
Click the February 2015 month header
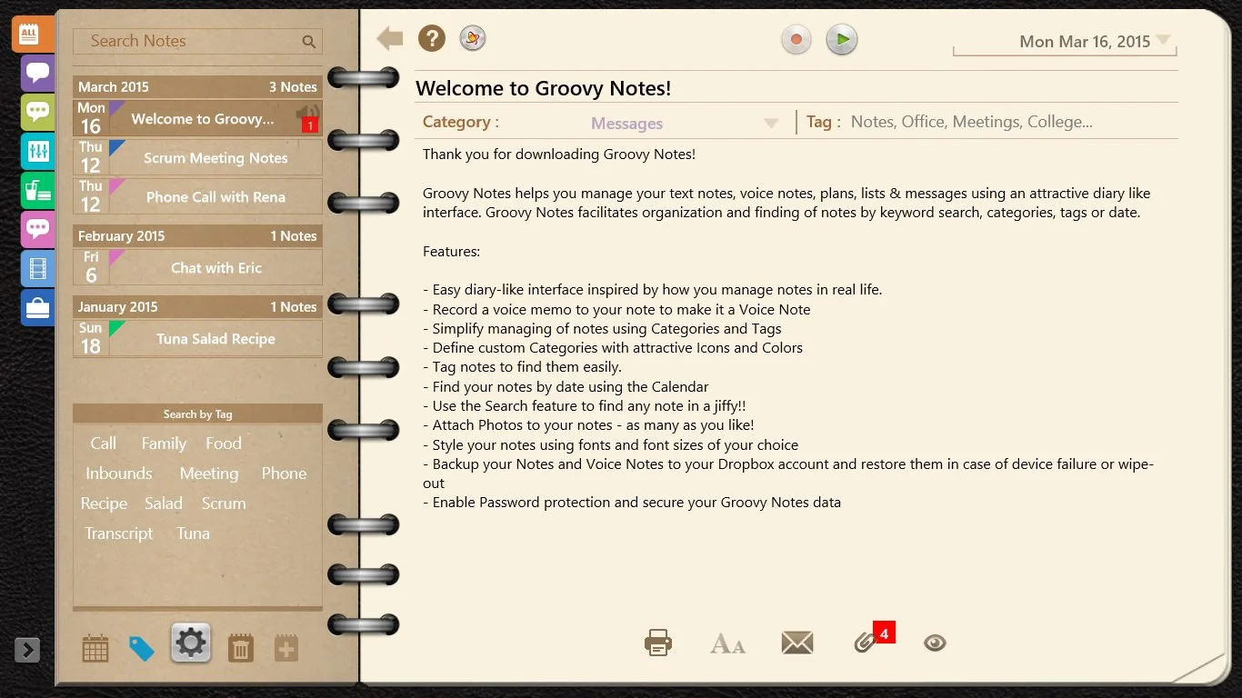pyautogui.click(x=197, y=236)
